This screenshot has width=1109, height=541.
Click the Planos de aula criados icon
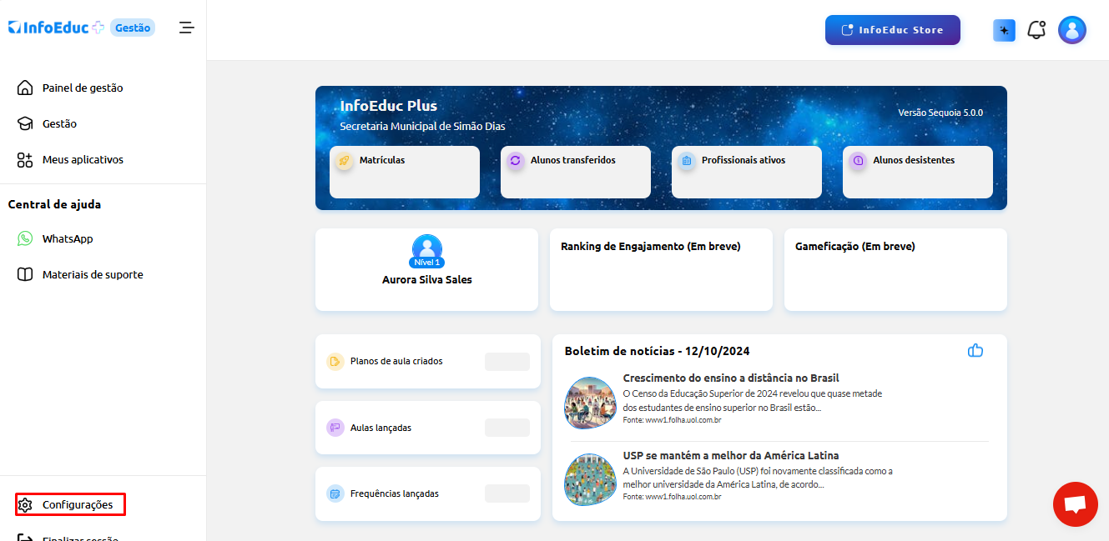(x=335, y=362)
